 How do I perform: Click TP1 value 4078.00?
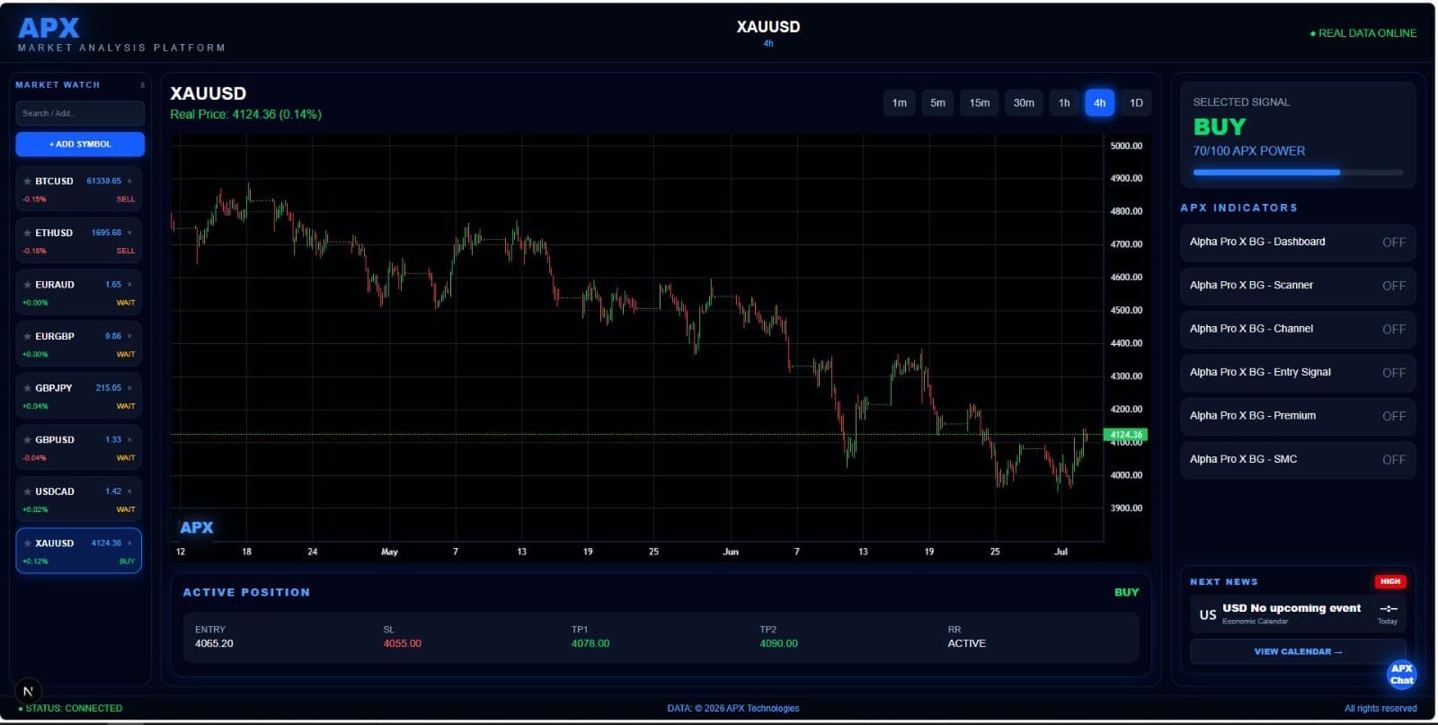[x=590, y=644]
